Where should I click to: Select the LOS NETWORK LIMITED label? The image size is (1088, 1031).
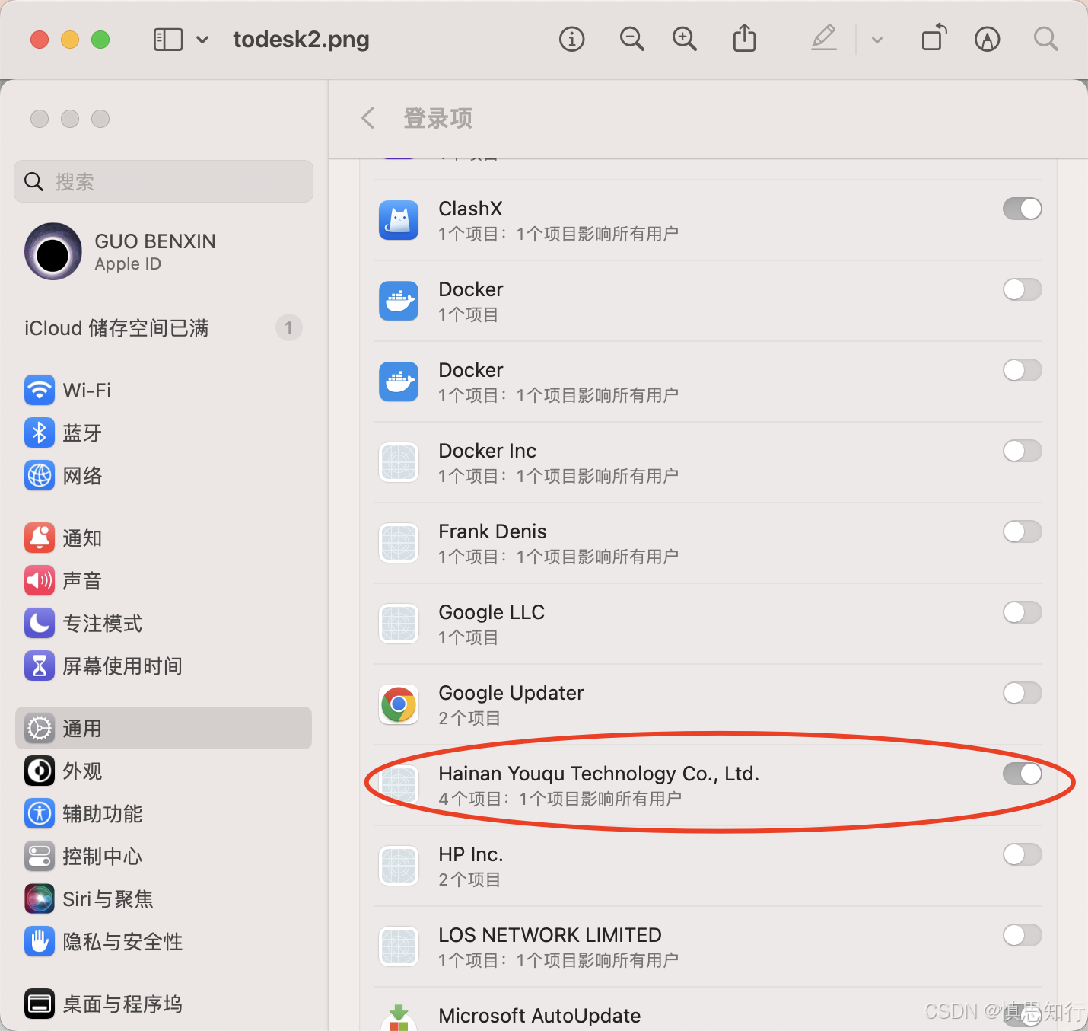click(x=550, y=935)
